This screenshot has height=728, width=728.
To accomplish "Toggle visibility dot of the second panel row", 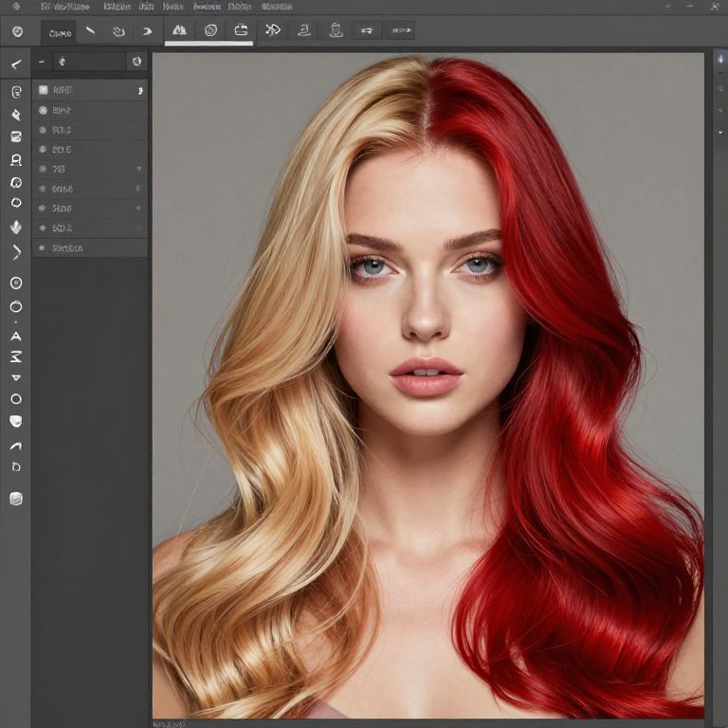I will pyautogui.click(x=43, y=110).
